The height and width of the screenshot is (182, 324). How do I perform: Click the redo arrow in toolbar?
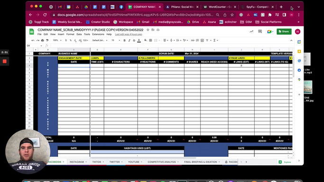click(x=37, y=40)
